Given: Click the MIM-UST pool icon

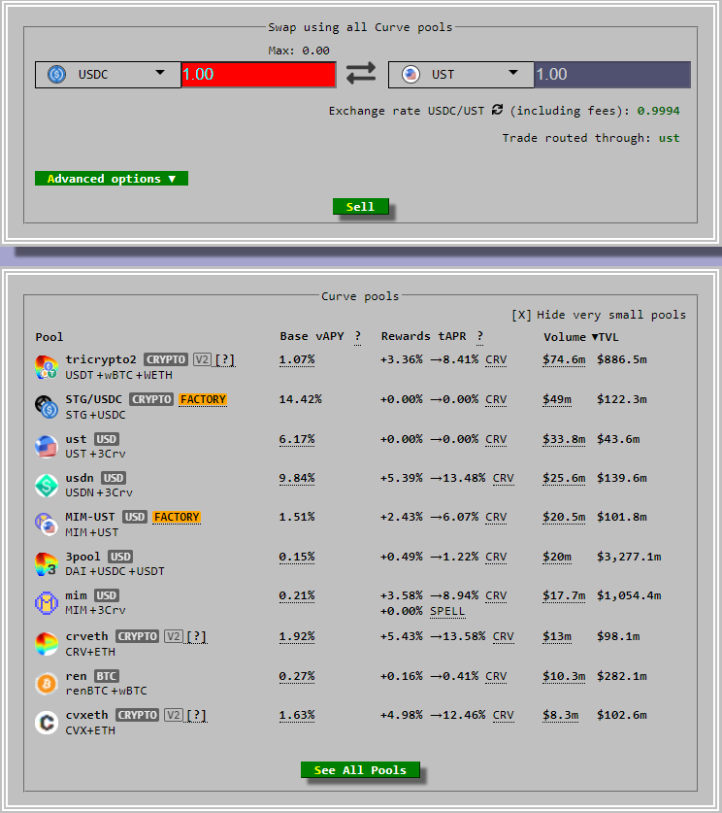Looking at the screenshot, I should 47,525.
